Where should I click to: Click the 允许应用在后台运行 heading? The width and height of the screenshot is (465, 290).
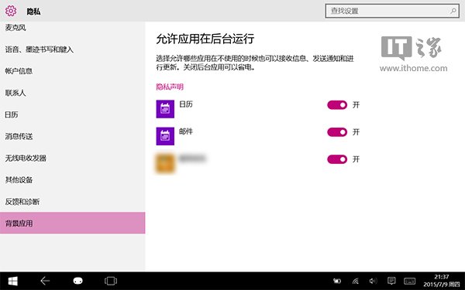coord(205,39)
